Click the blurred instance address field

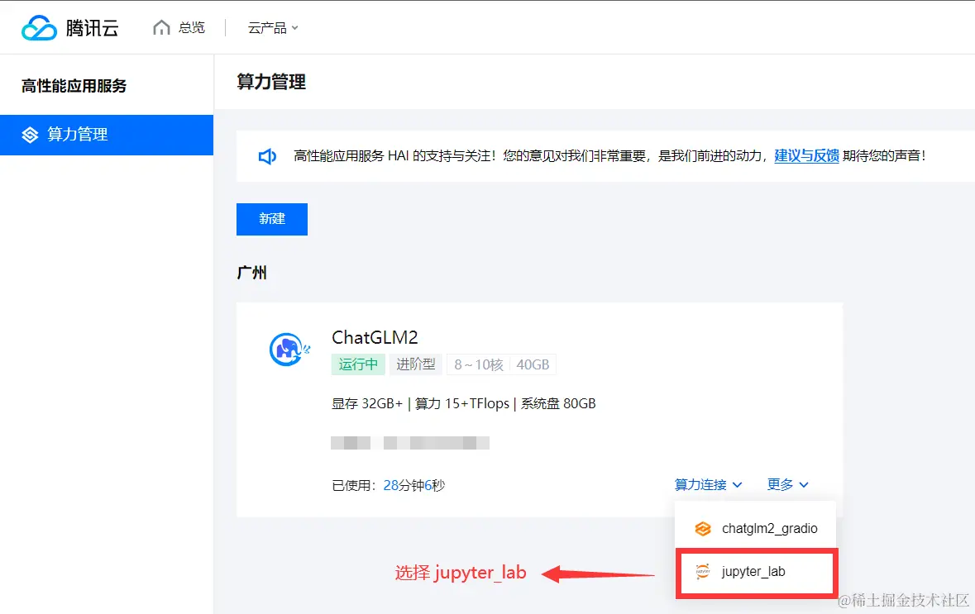(x=410, y=443)
